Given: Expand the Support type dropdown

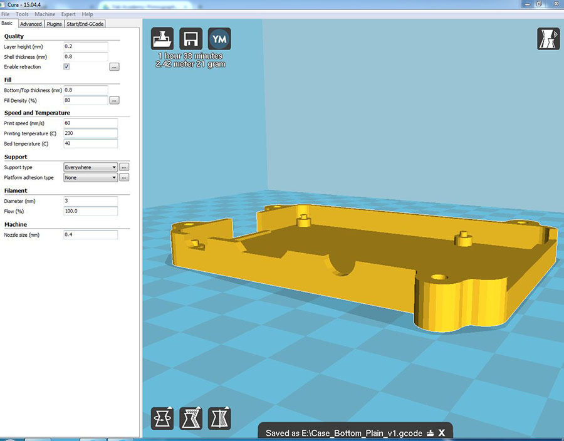Looking at the screenshot, I should click(91, 167).
